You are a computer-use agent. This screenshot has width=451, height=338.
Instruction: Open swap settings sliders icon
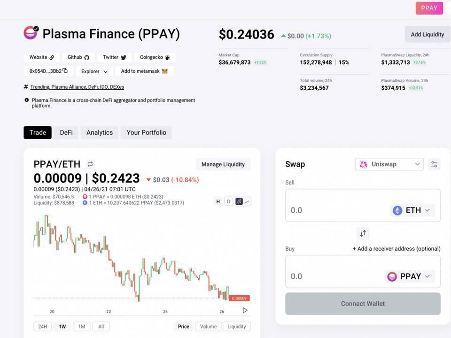pos(434,164)
